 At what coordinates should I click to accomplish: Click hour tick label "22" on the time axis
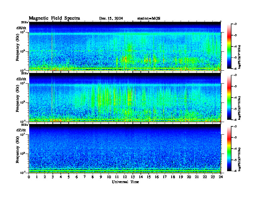pyautogui.click(x=205, y=177)
